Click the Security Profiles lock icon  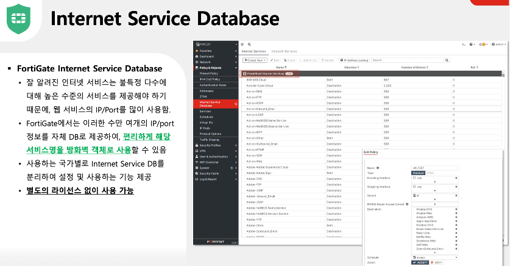coord(197,145)
